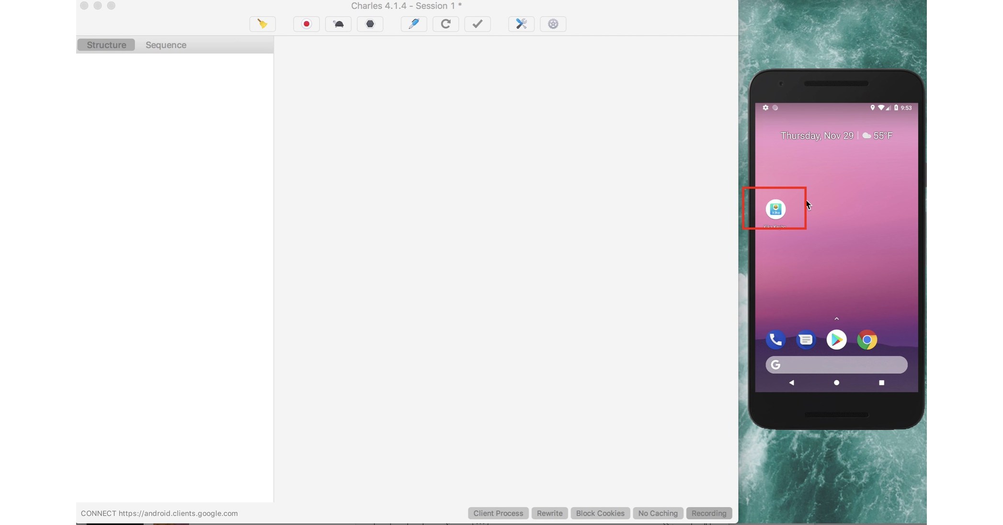
Task: Switch to the Sequence tab
Action: 166,45
